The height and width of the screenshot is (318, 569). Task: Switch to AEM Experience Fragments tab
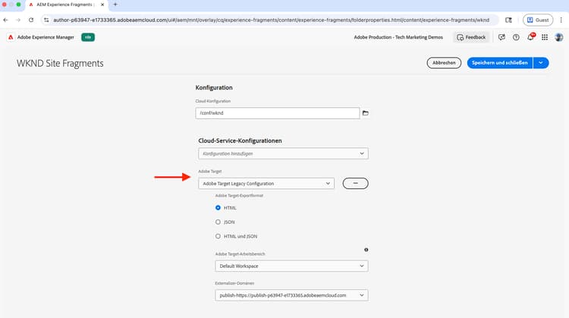(x=64, y=5)
